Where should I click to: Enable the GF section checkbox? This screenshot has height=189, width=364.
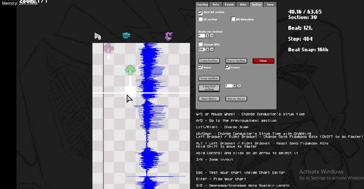[x=201, y=19]
